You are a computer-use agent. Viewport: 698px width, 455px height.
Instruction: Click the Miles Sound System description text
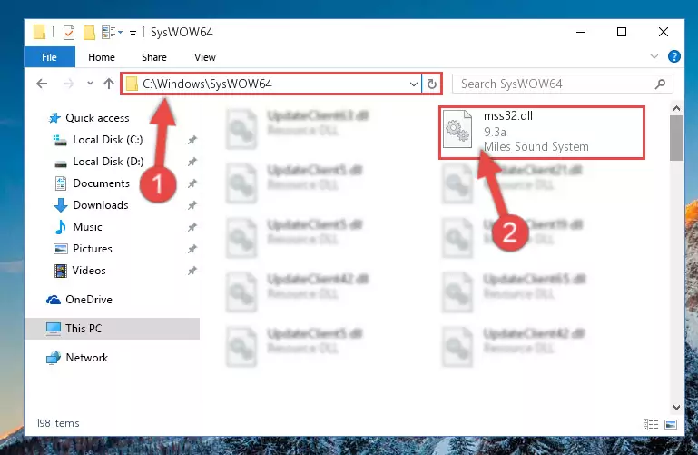[x=536, y=147]
